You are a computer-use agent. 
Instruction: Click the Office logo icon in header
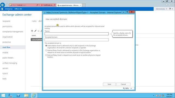pos(2,9)
